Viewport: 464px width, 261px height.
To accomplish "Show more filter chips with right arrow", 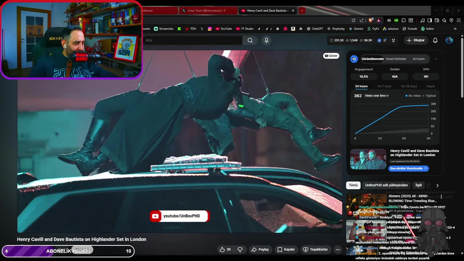I will point(437,185).
